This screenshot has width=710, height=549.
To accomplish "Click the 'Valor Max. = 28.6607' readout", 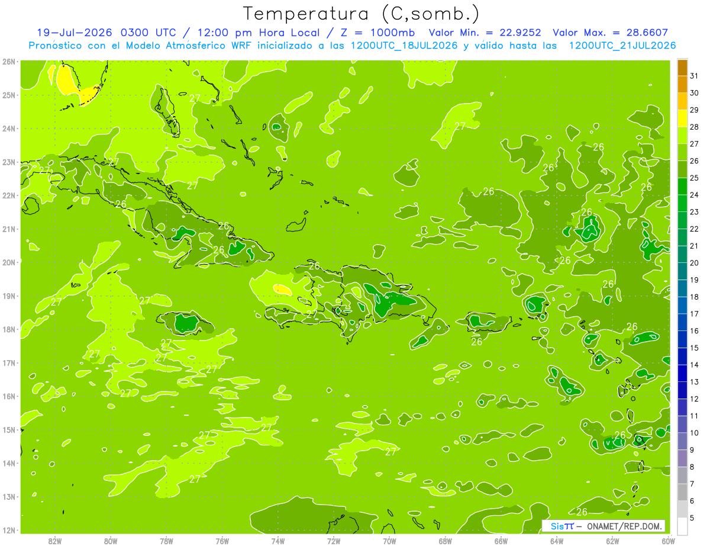I will pos(611,33).
